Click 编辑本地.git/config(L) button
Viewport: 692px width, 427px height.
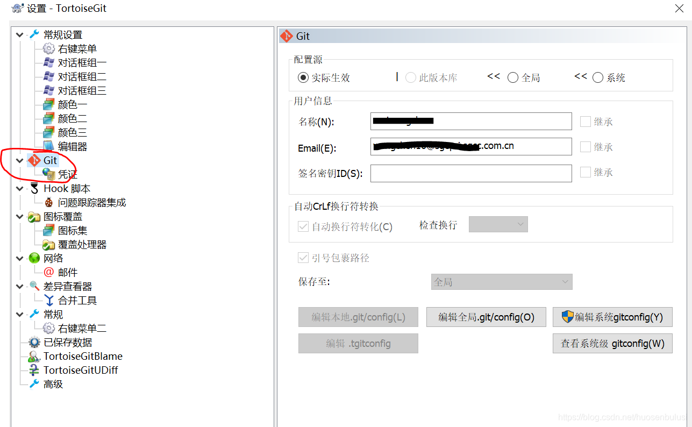pyautogui.click(x=358, y=317)
